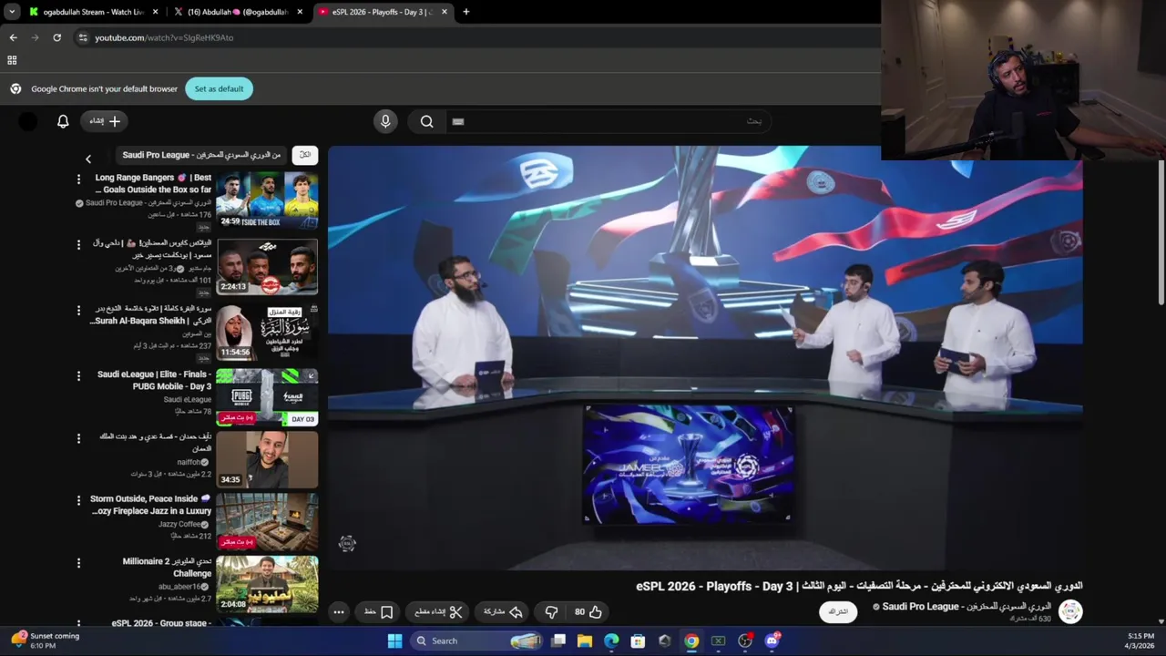Open more actions three-dot menu under video

[x=339, y=612]
